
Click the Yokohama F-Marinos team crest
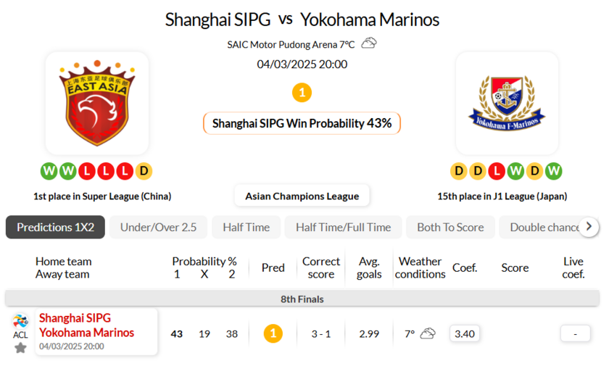(x=507, y=103)
